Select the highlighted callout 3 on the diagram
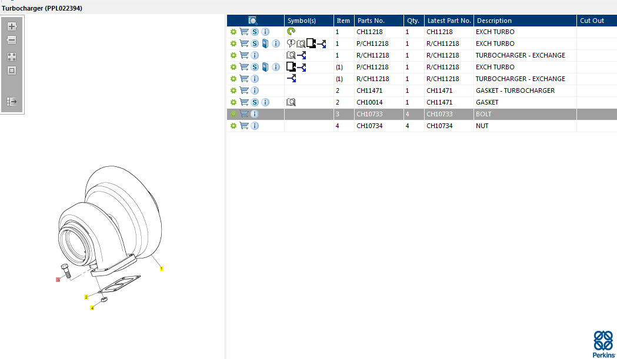The image size is (617, 359). click(x=58, y=280)
